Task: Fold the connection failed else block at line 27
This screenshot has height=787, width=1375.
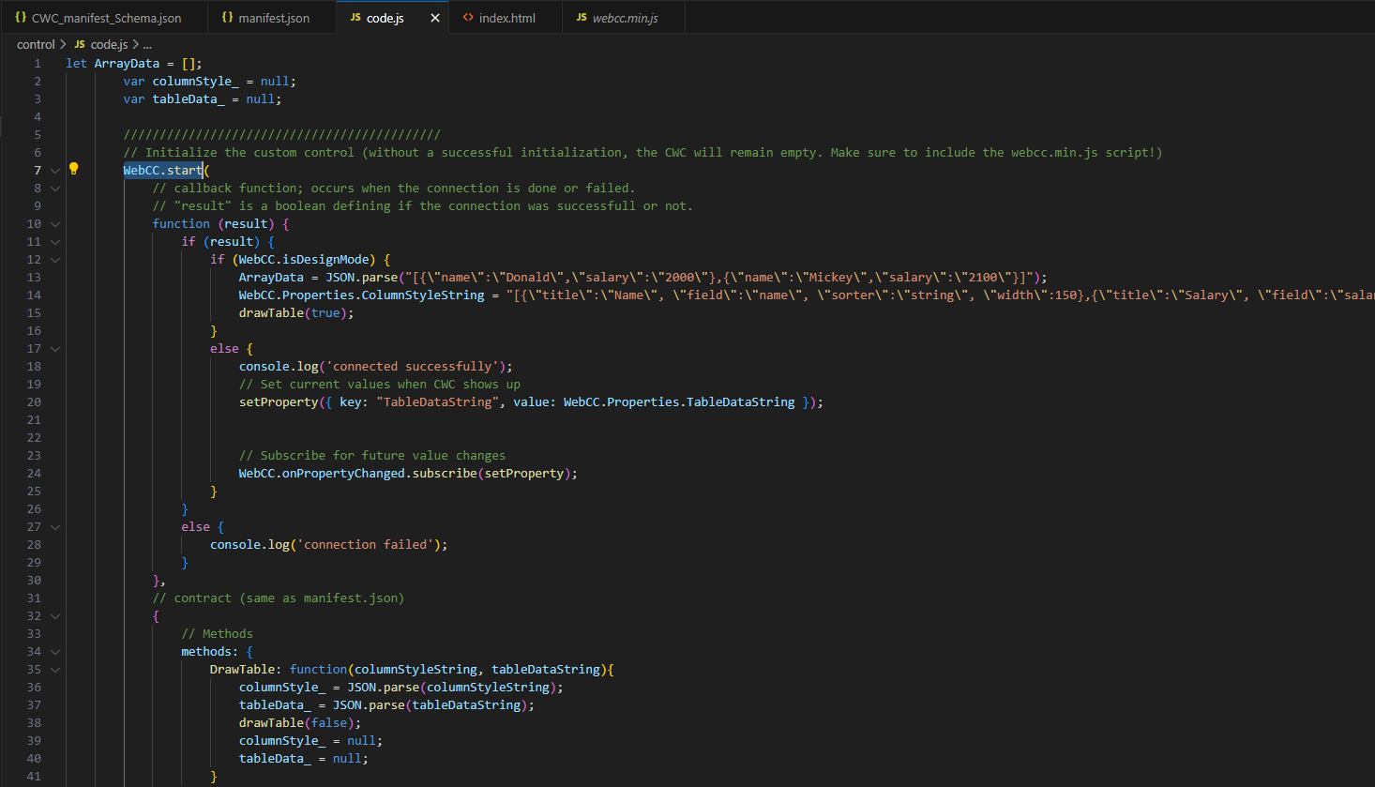Action: [55, 527]
